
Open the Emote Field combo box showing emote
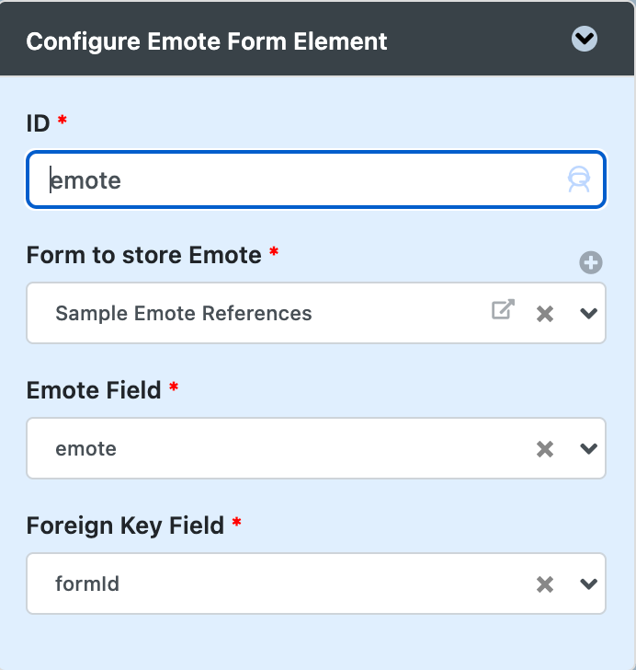(x=316, y=448)
